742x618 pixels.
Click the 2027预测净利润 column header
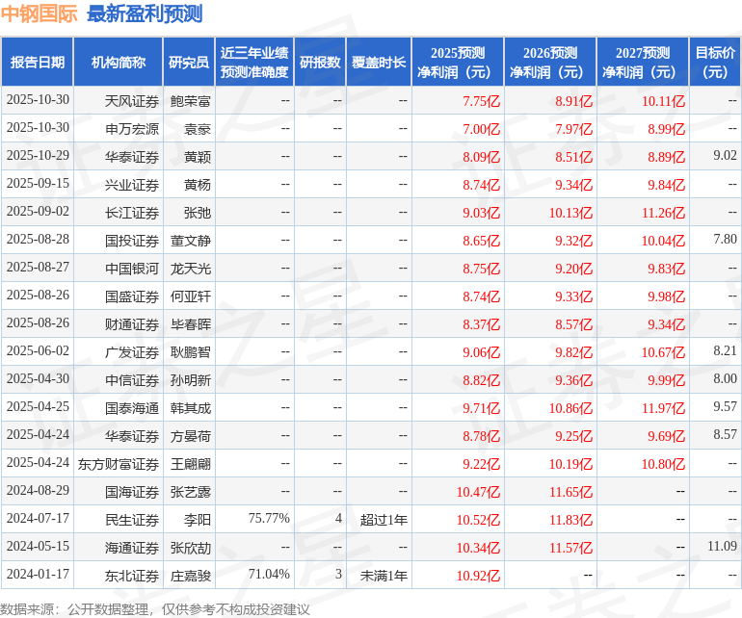point(643,62)
